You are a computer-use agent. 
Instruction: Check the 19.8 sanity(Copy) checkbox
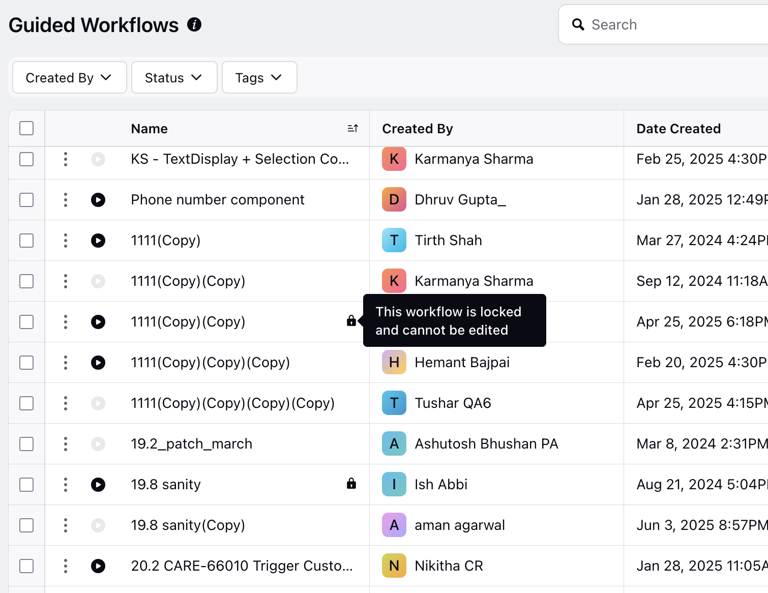click(x=26, y=525)
